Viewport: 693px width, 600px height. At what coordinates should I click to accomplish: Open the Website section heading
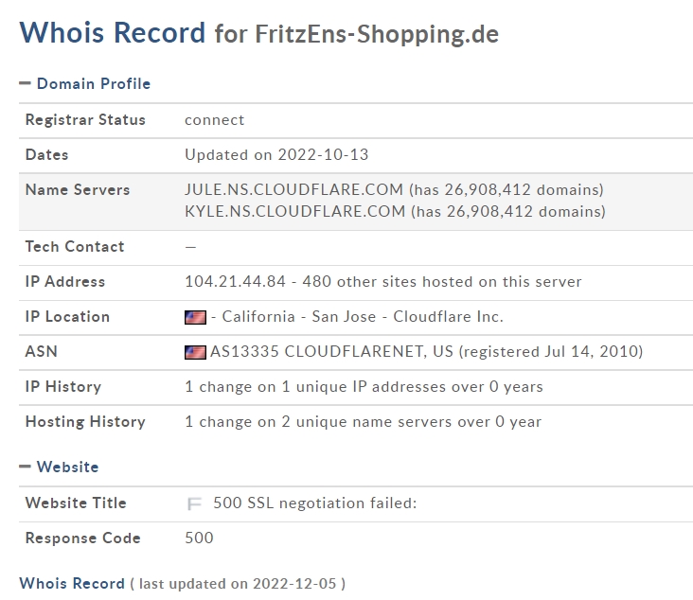point(67,467)
